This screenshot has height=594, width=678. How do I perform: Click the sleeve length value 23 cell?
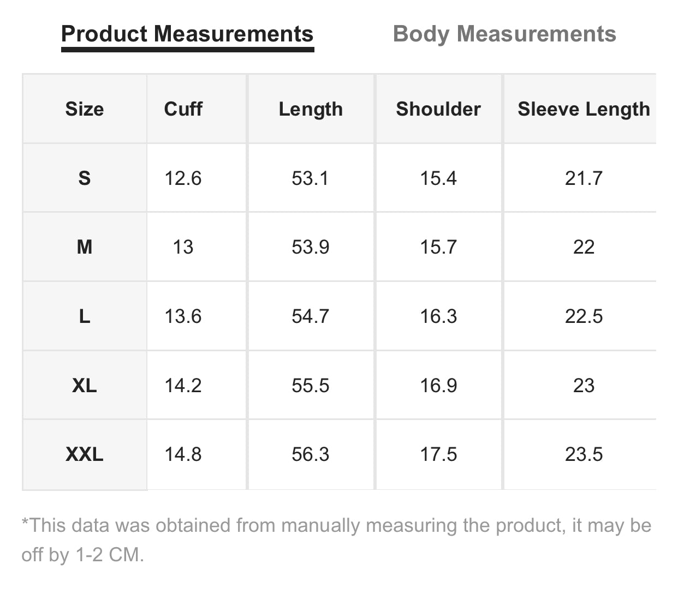point(584,386)
